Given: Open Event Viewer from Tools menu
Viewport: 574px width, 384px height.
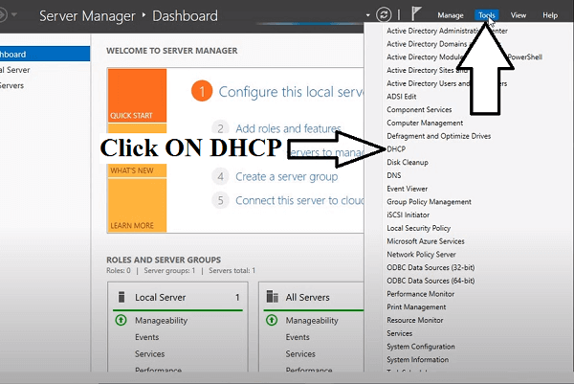Looking at the screenshot, I should [x=408, y=189].
